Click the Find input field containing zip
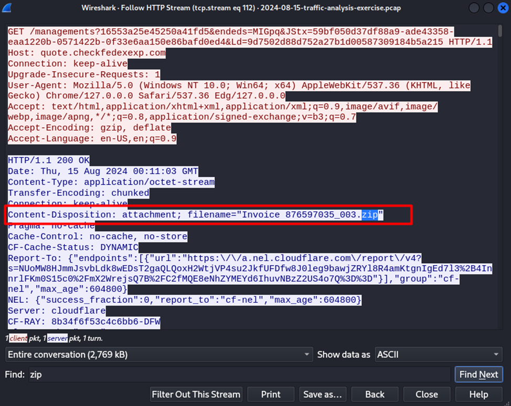Viewport: 511px width, 406px height. 240,375
